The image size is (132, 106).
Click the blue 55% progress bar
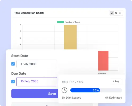coord(85,90)
